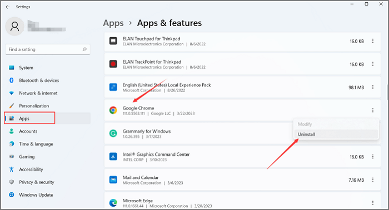Image resolution: width=389 pixels, height=210 pixels.
Task: Open more options for Mail and Calendar
Action: 373,180
